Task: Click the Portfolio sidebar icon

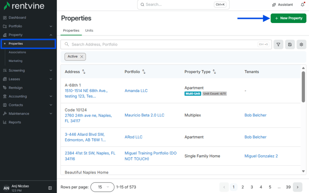Action: point(5,26)
